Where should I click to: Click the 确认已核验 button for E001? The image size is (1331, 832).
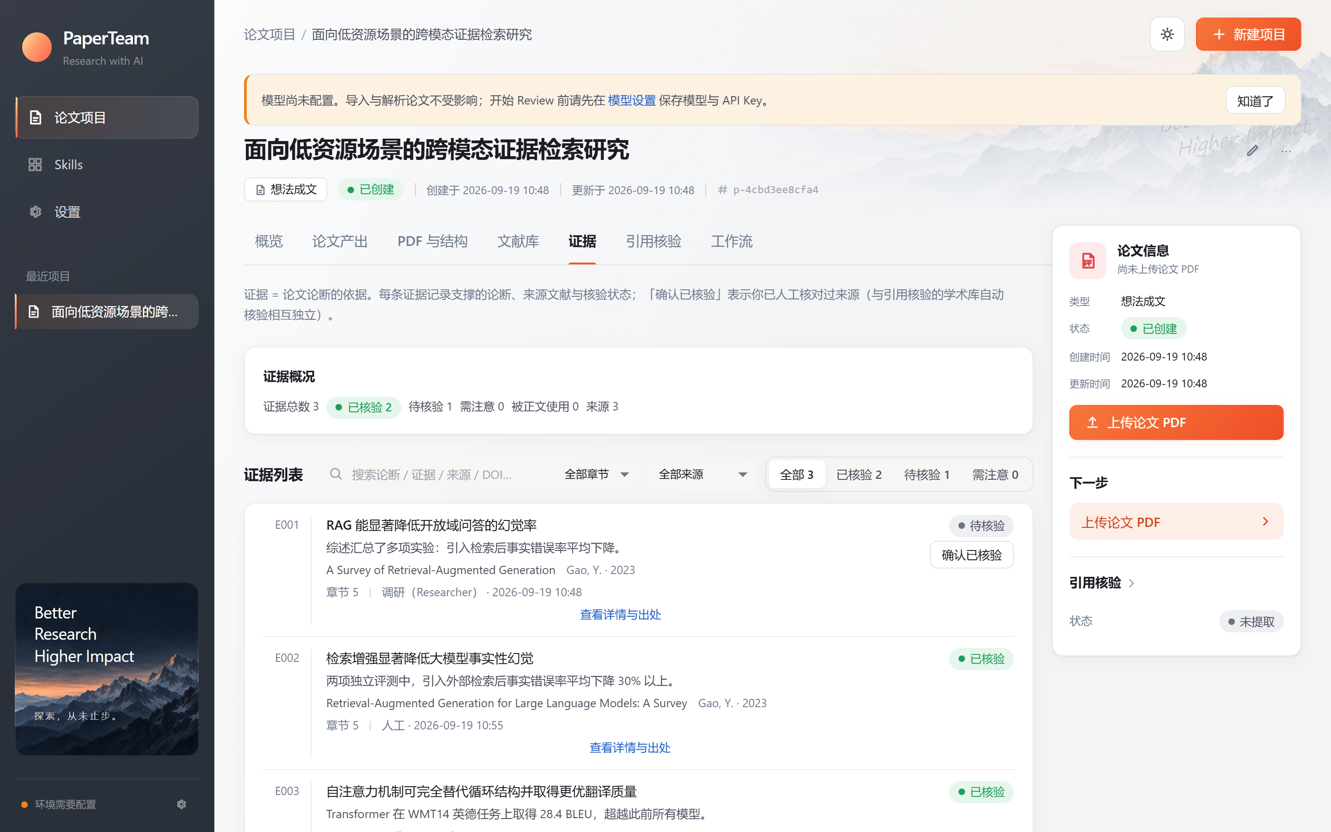[x=971, y=555]
